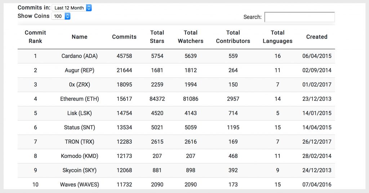Click the created date 02/09/2014
Viewport: 369px width, 193px height.
317,70
